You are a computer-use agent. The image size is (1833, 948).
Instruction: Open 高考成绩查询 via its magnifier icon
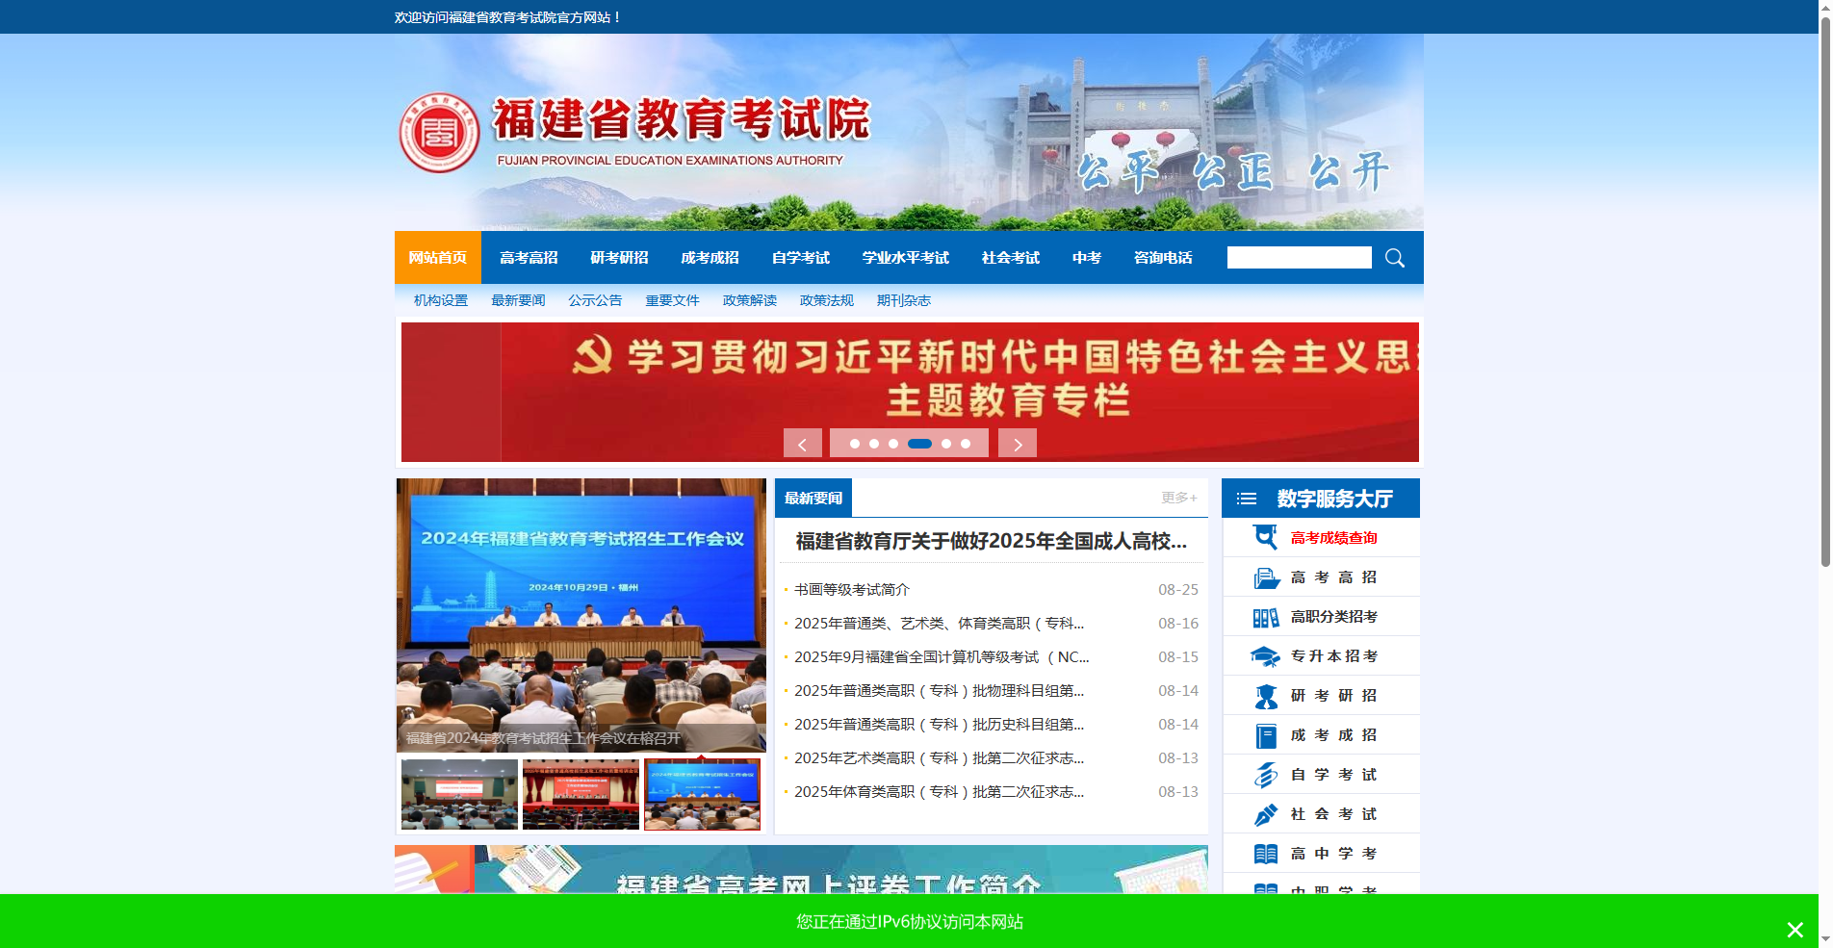coord(1264,537)
